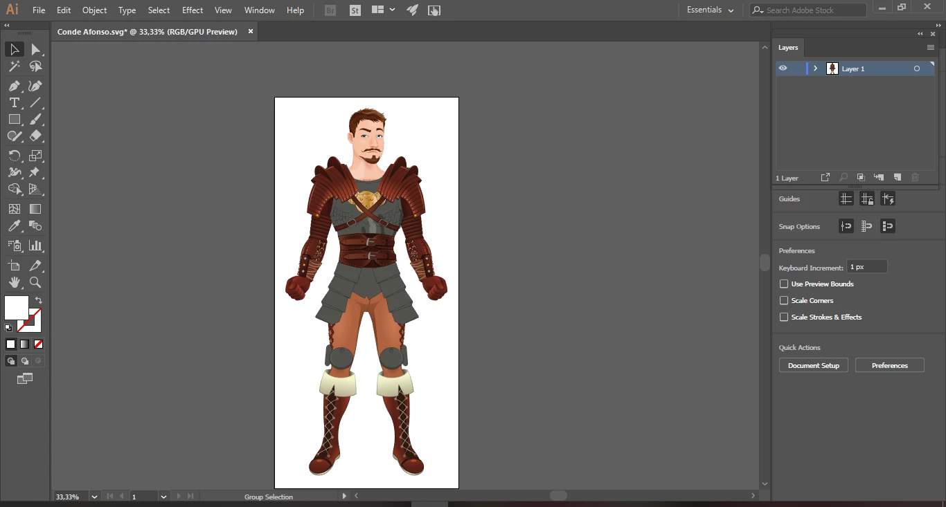Image resolution: width=946 pixels, height=507 pixels.
Task: Click the Delete Selection trash icon
Action: tap(915, 178)
